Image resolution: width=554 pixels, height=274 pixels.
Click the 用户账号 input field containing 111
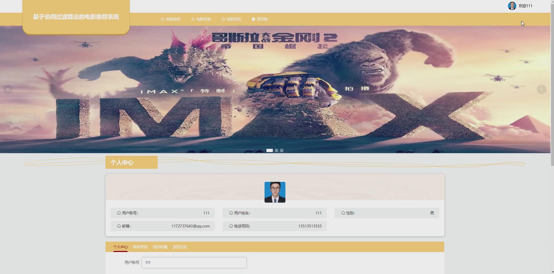[194, 263]
